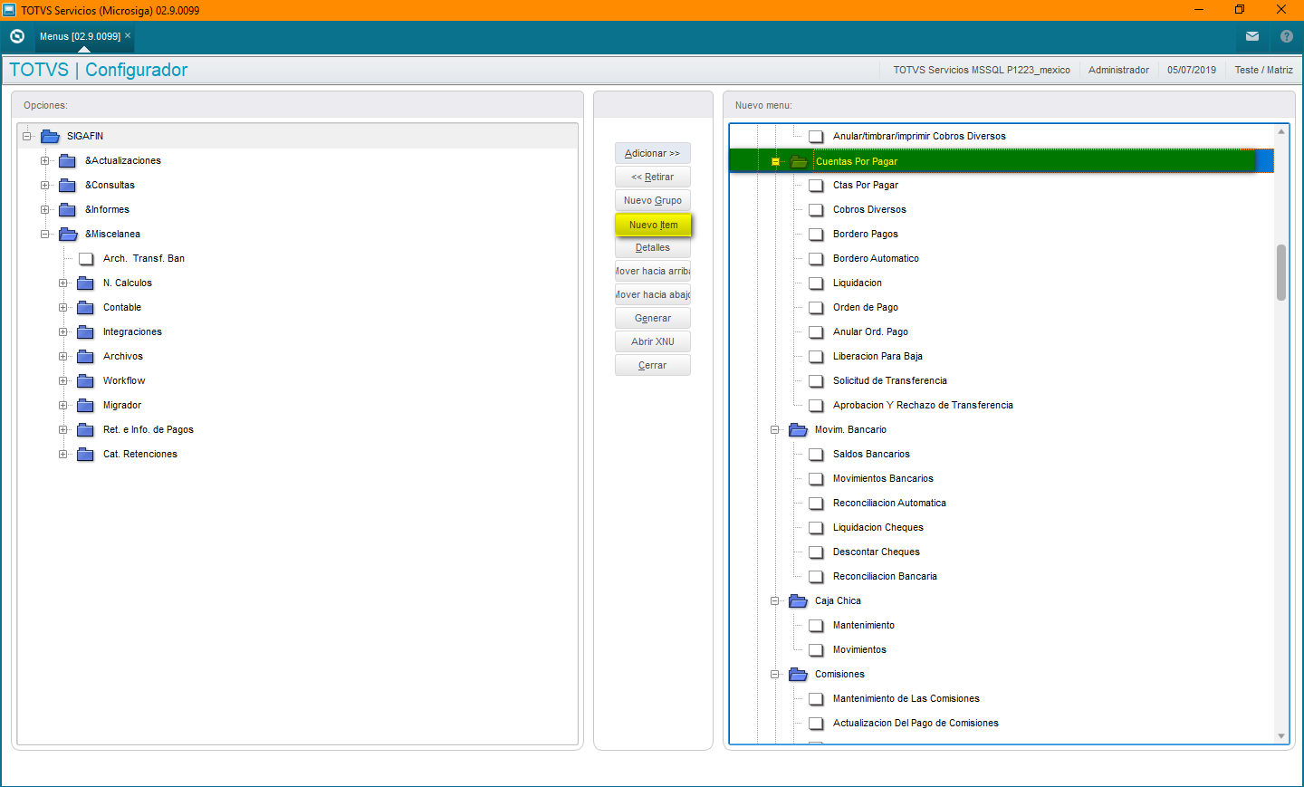The width and height of the screenshot is (1304, 787).
Task: Click the N. Calculos folder icon
Action: click(x=85, y=283)
